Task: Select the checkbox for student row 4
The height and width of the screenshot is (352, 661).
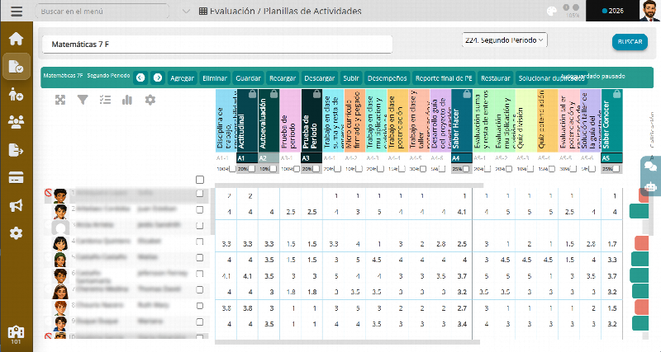Action: (x=200, y=242)
